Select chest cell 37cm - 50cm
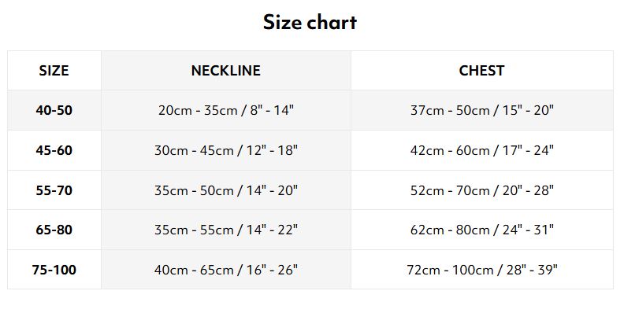This screenshot has height=324, width=624. coord(482,110)
